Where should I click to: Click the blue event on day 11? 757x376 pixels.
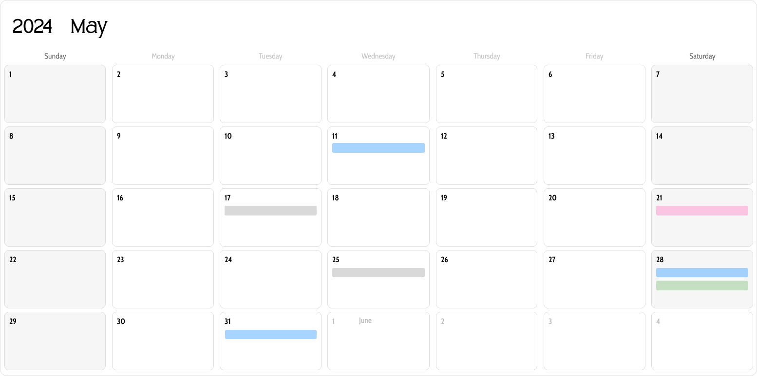[378, 148]
